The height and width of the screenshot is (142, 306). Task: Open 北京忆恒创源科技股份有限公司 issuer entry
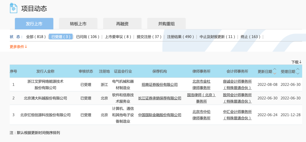[x=45, y=115]
